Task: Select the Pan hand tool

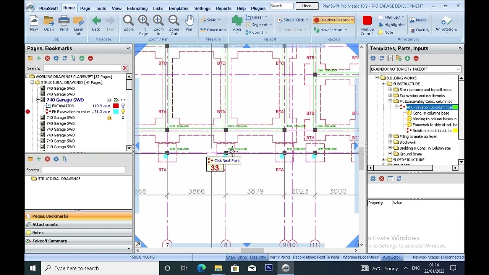Action: 189,23
